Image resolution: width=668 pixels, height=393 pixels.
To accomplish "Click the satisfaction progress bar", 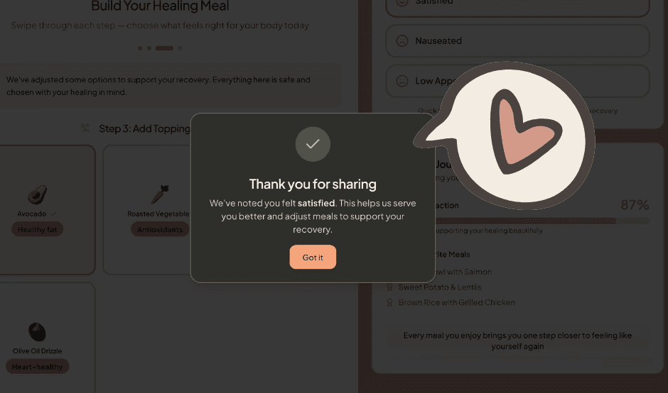I will [542, 221].
